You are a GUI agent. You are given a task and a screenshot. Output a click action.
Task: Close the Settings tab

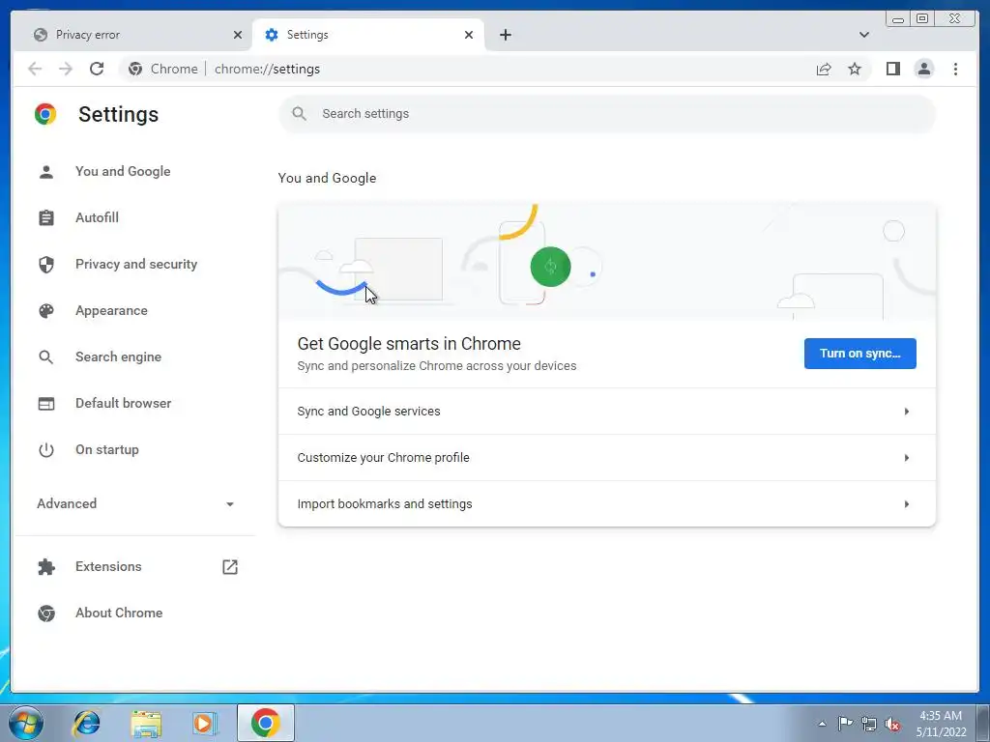click(469, 35)
